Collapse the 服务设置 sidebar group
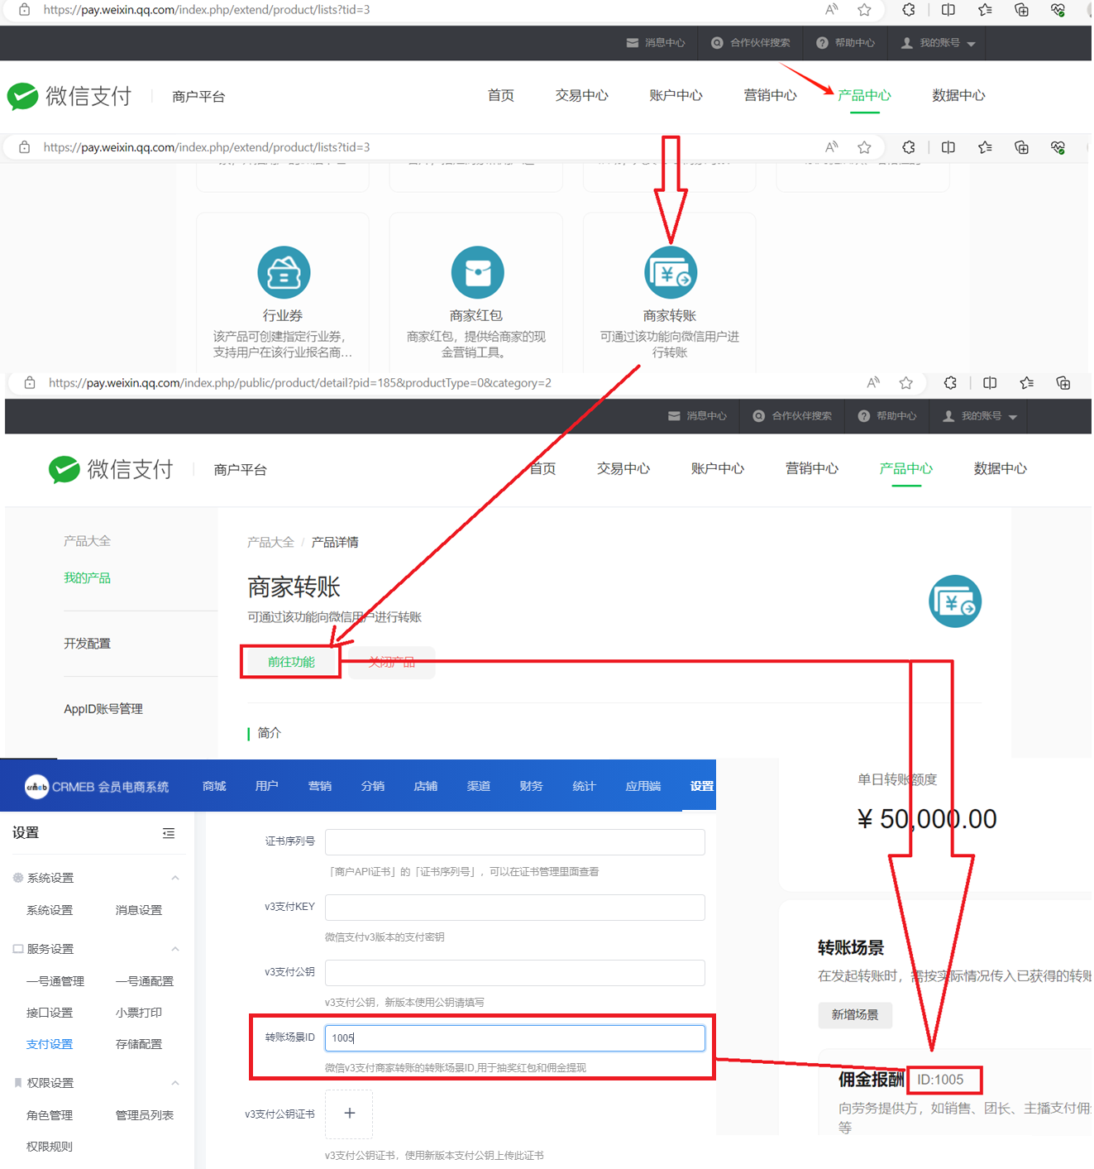The image size is (1094, 1169). click(175, 949)
